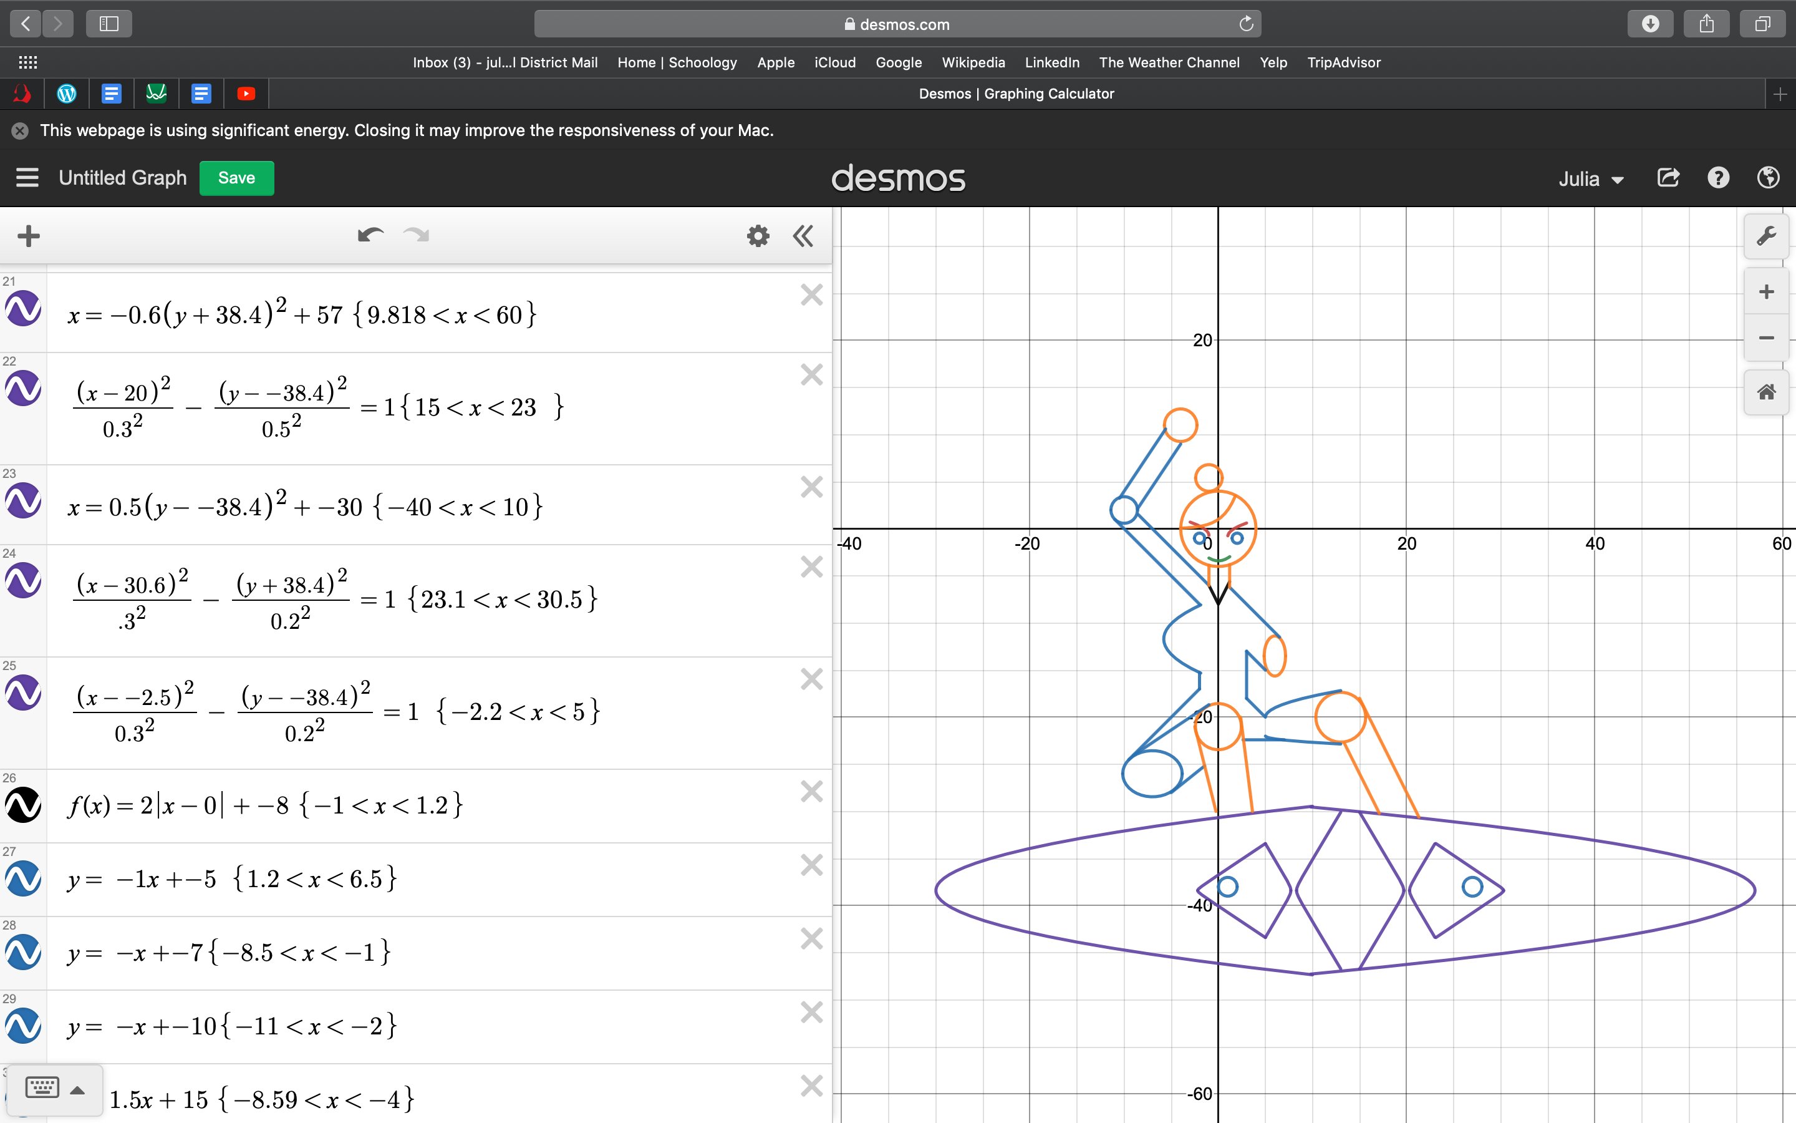Screen dimensions: 1796x1123
Task: Click the Desmos Graphing Calculator tab
Action: [x=1016, y=94]
